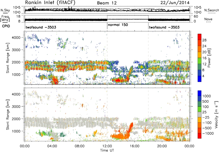
Task: Click the velocity panel 'Slant Range [km]' label
Action: pos(8,115)
